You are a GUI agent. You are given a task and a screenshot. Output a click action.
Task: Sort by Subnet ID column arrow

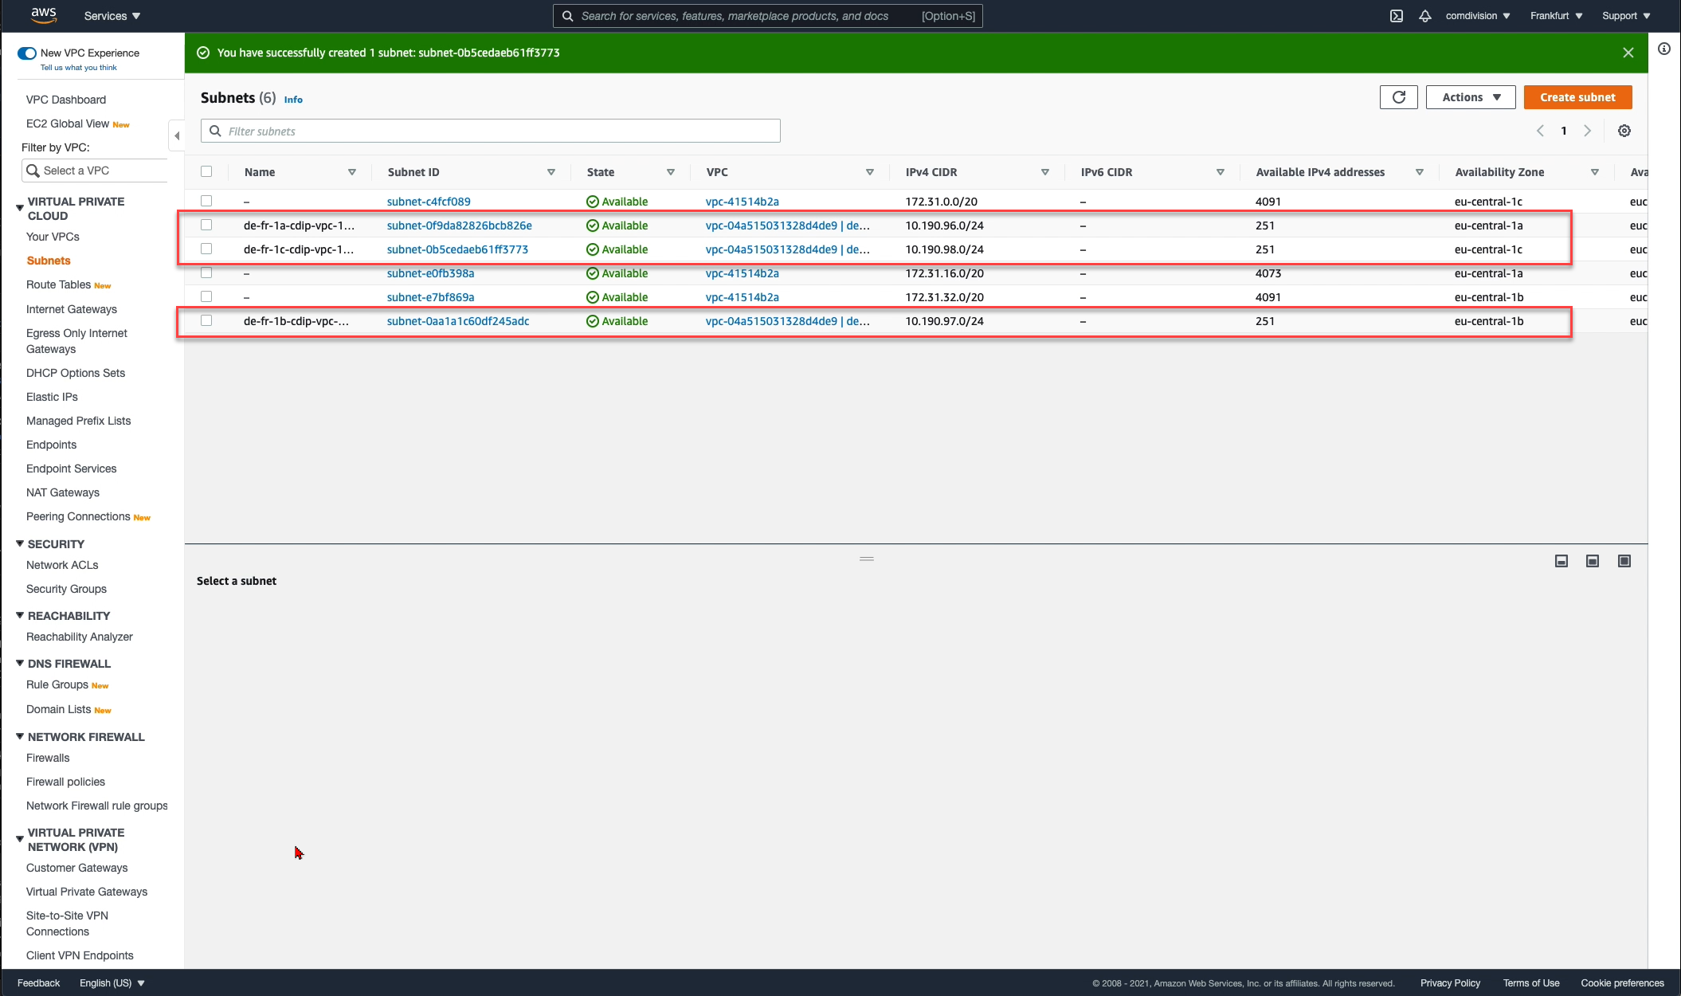pos(551,172)
